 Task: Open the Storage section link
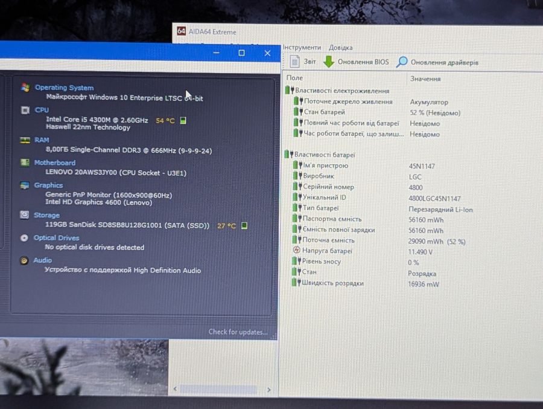pos(46,215)
